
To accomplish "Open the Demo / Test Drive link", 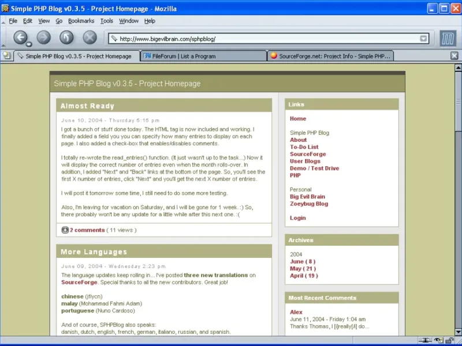I will coord(314,168).
